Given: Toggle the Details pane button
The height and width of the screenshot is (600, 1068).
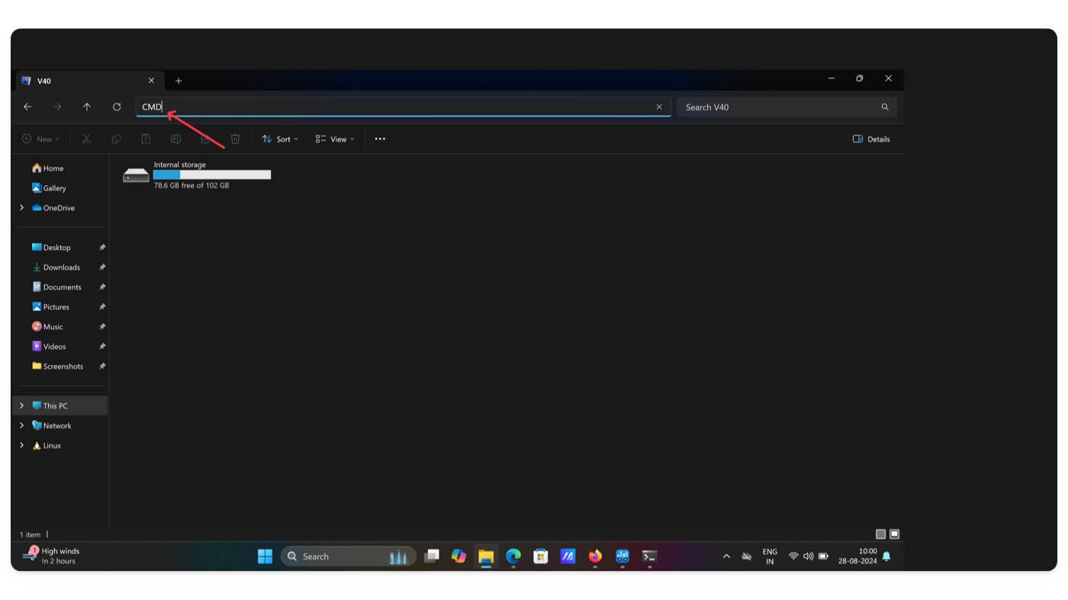Looking at the screenshot, I should (x=871, y=139).
